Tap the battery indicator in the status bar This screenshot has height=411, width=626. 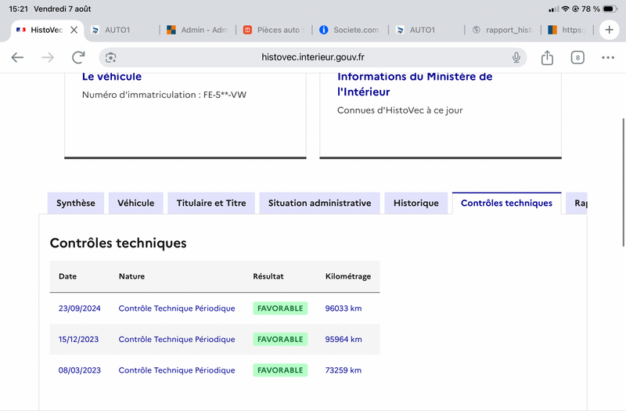[610, 9]
